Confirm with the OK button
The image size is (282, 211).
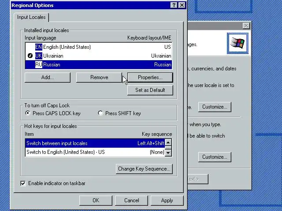pos(96,200)
